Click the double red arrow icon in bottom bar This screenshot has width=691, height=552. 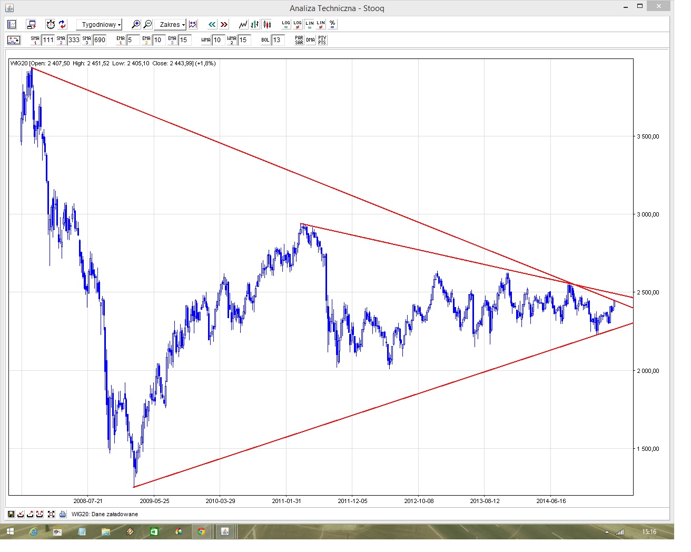(40, 514)
